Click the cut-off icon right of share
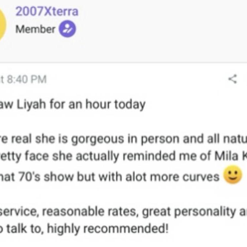 pos(245,79)
